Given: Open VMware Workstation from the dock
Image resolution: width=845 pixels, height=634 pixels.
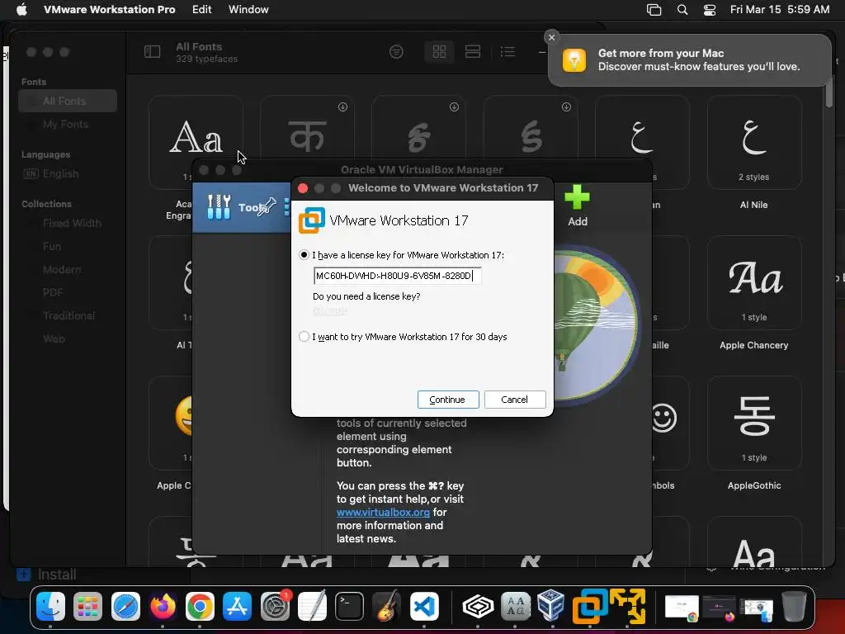Looking at the screenshot, I should pyautogui.click(x=589, y=606).
